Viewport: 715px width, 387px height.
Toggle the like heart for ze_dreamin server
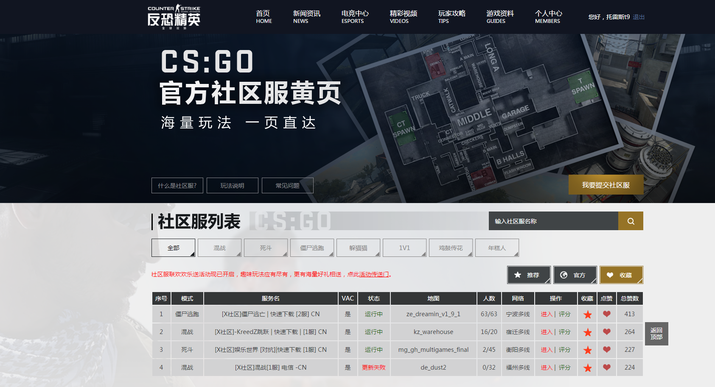(x=606, y=314)
